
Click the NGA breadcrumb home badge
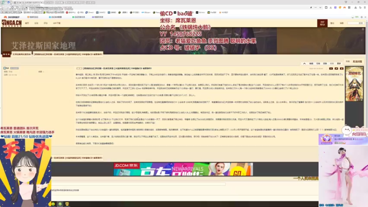click(x=6, y=54)
